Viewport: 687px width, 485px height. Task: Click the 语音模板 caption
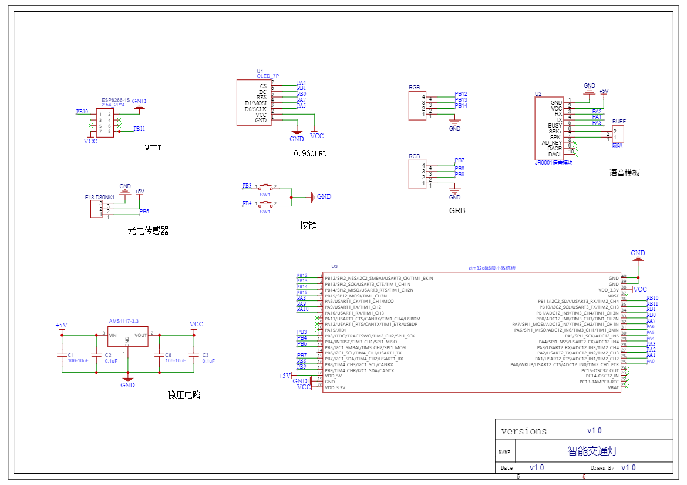click(x=624, y=173)
